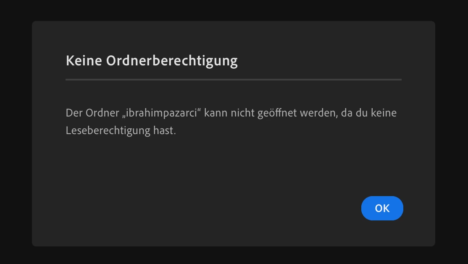Image resolution: width=468 pixels, height=264 pixels.
Task: Click the dark backdrop below the dialog
Action: 234,255
